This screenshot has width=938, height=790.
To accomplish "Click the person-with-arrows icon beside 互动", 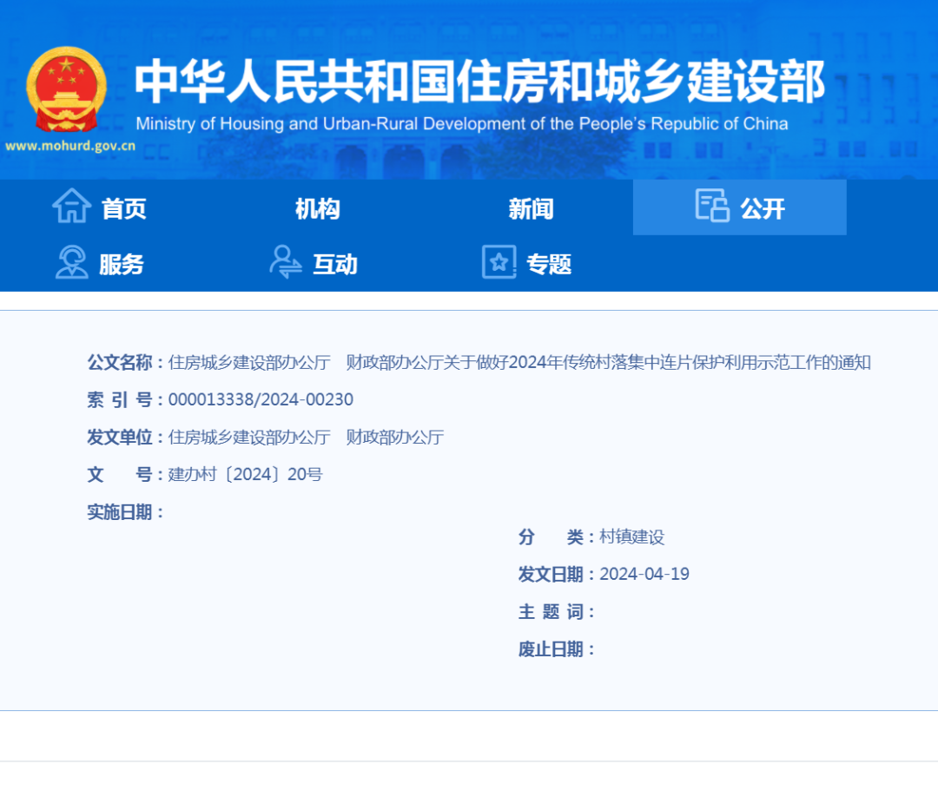I will pyautogui.click(x=285, y=262).
